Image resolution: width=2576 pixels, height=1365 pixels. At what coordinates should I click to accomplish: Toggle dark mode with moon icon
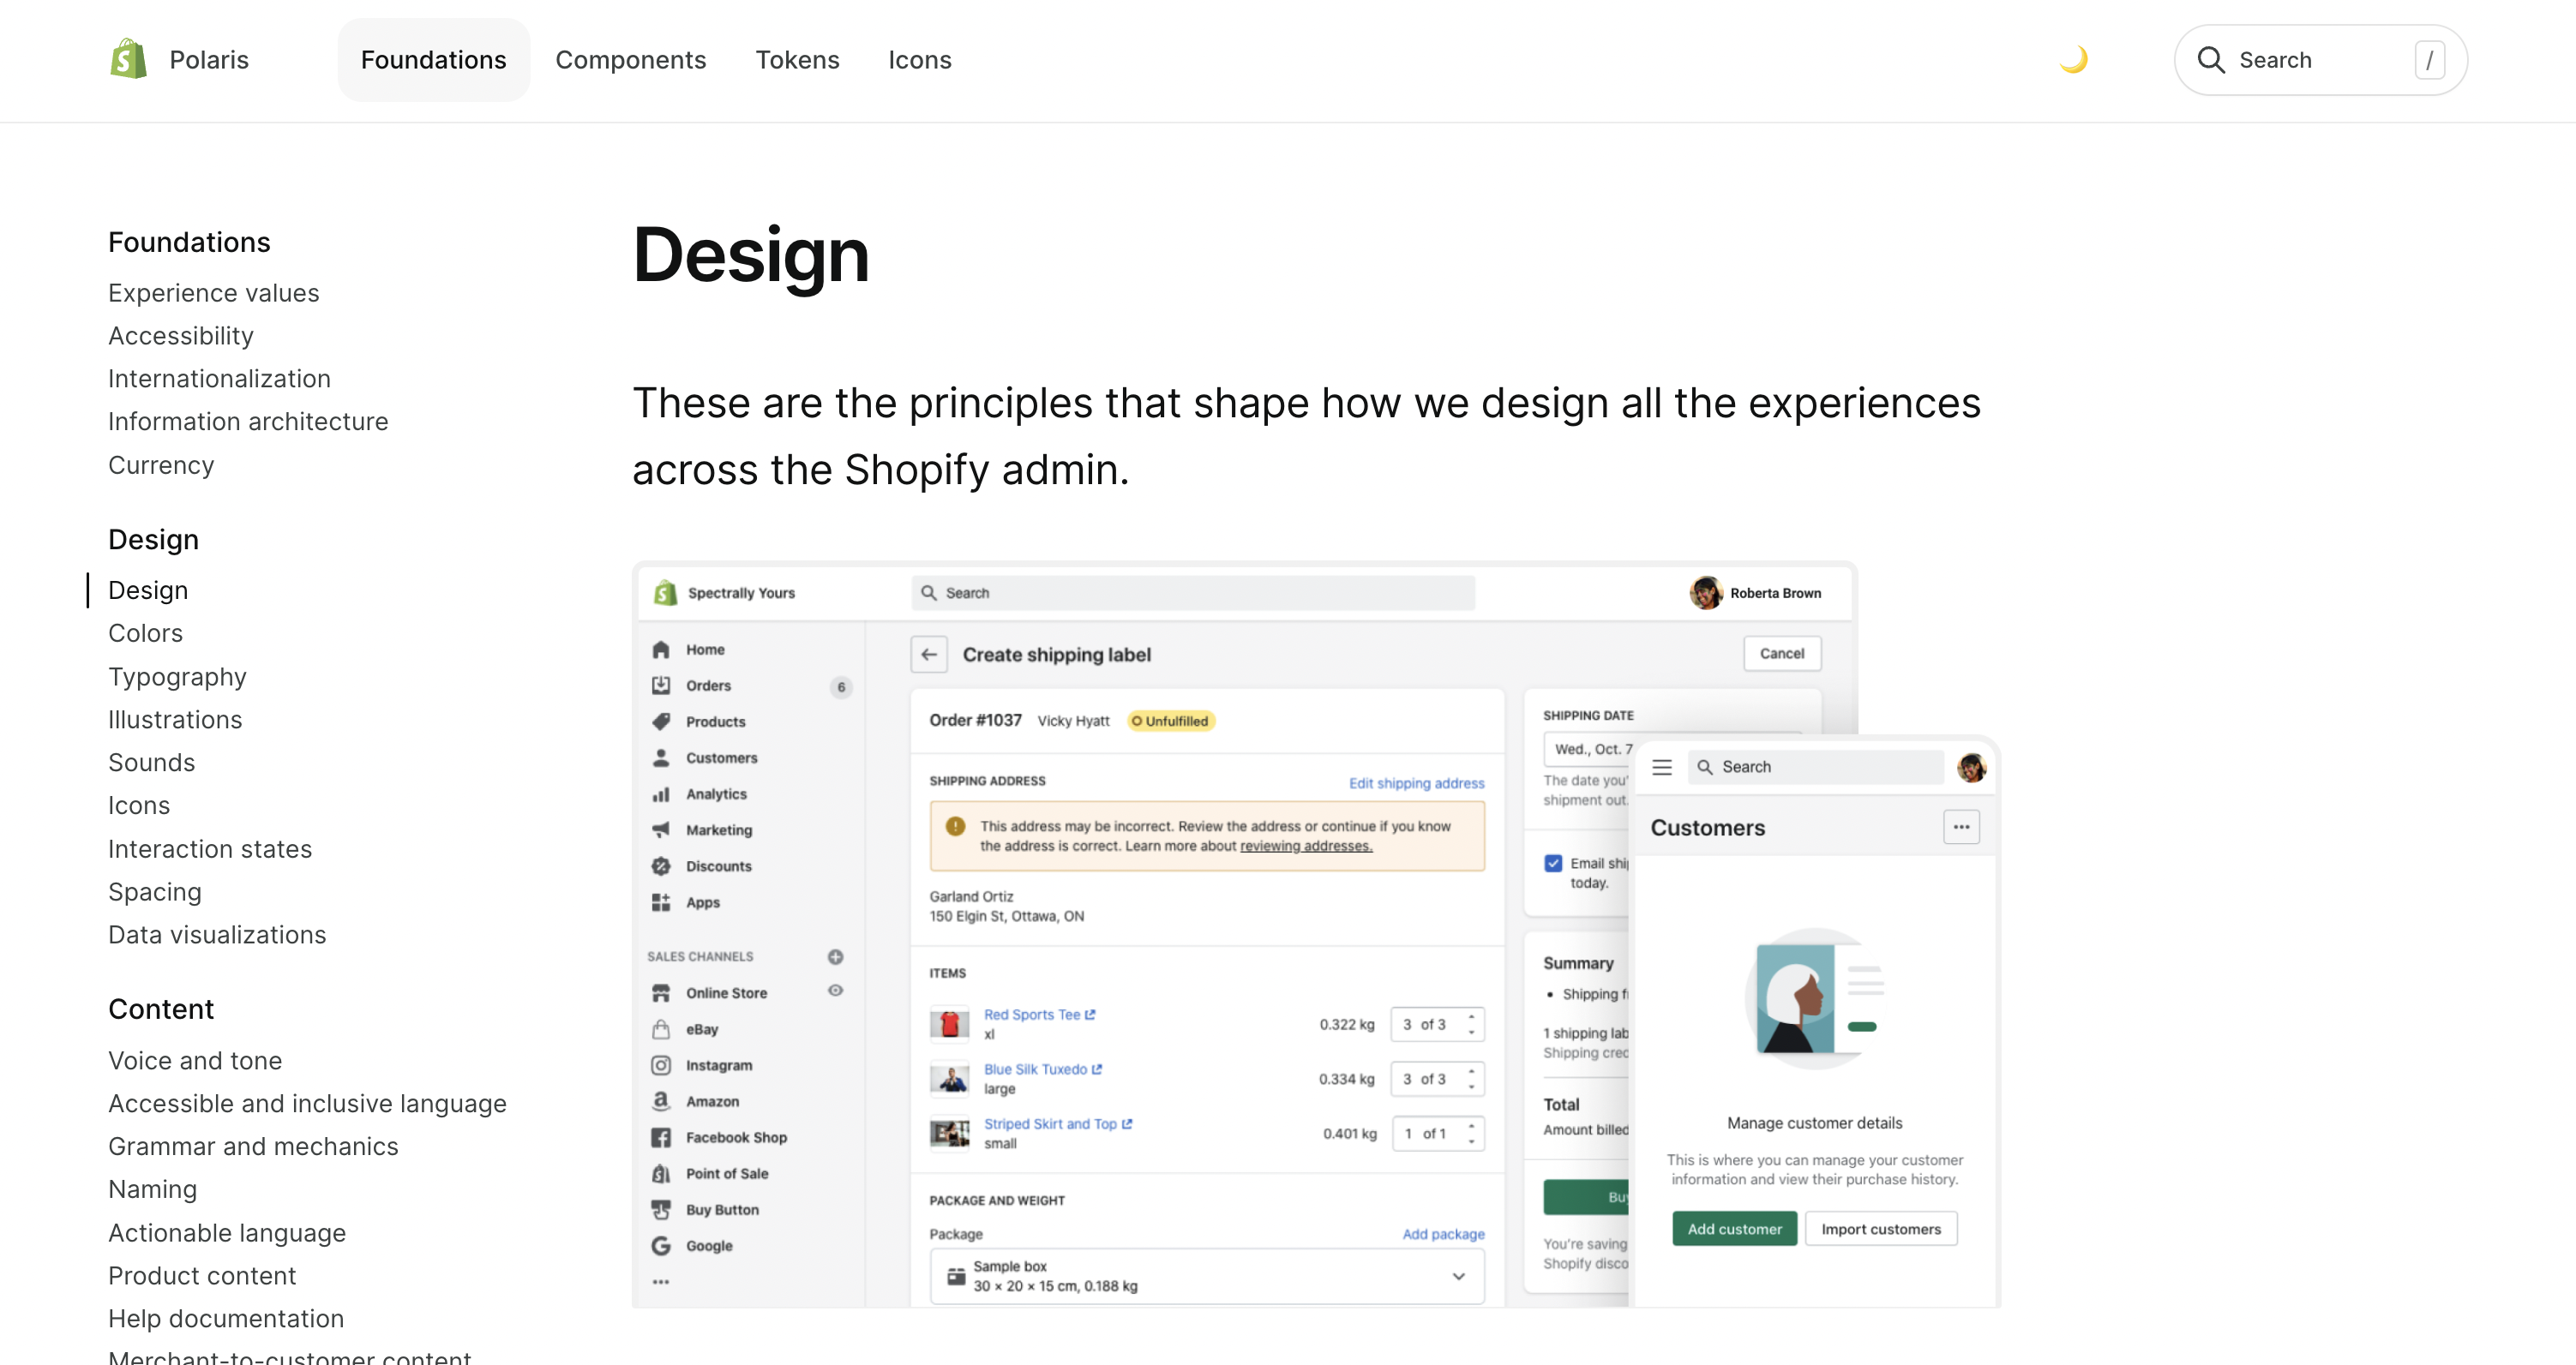pyautogui.click(x=2073, y=60)
